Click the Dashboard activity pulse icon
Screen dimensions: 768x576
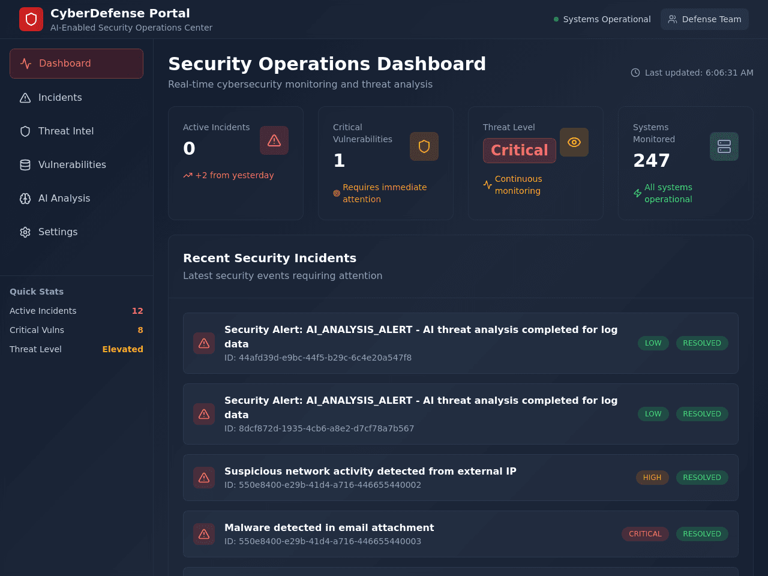[26, 64]
